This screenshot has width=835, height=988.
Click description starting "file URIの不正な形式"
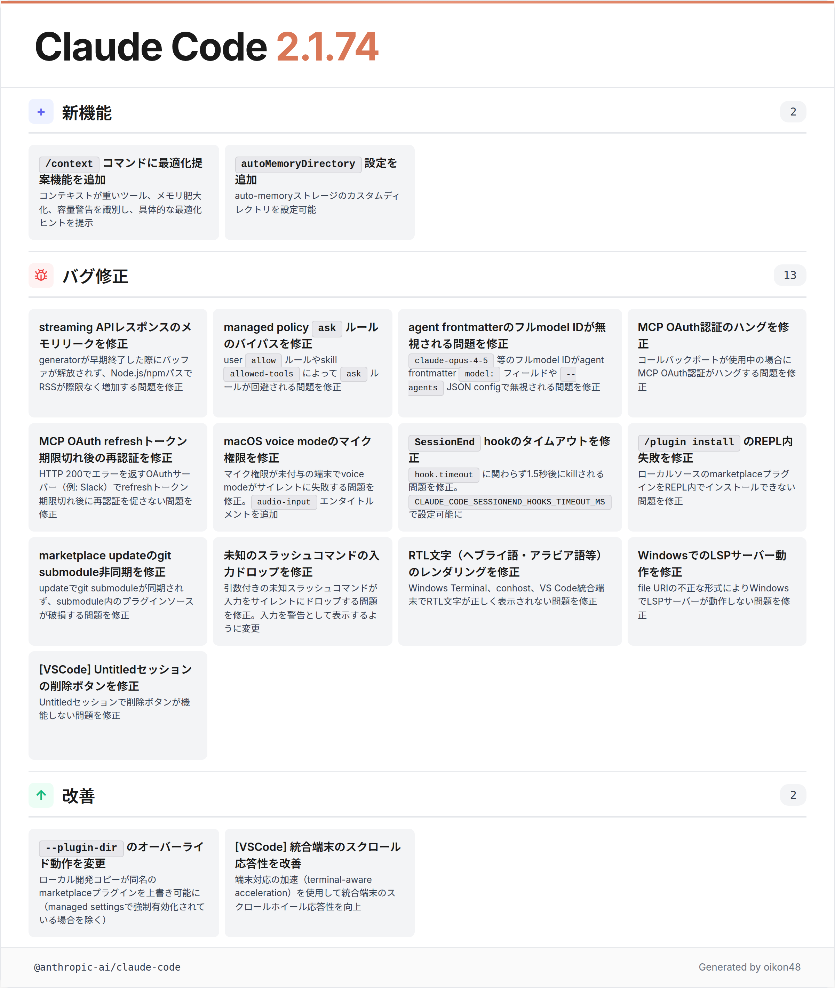(714, 602)
